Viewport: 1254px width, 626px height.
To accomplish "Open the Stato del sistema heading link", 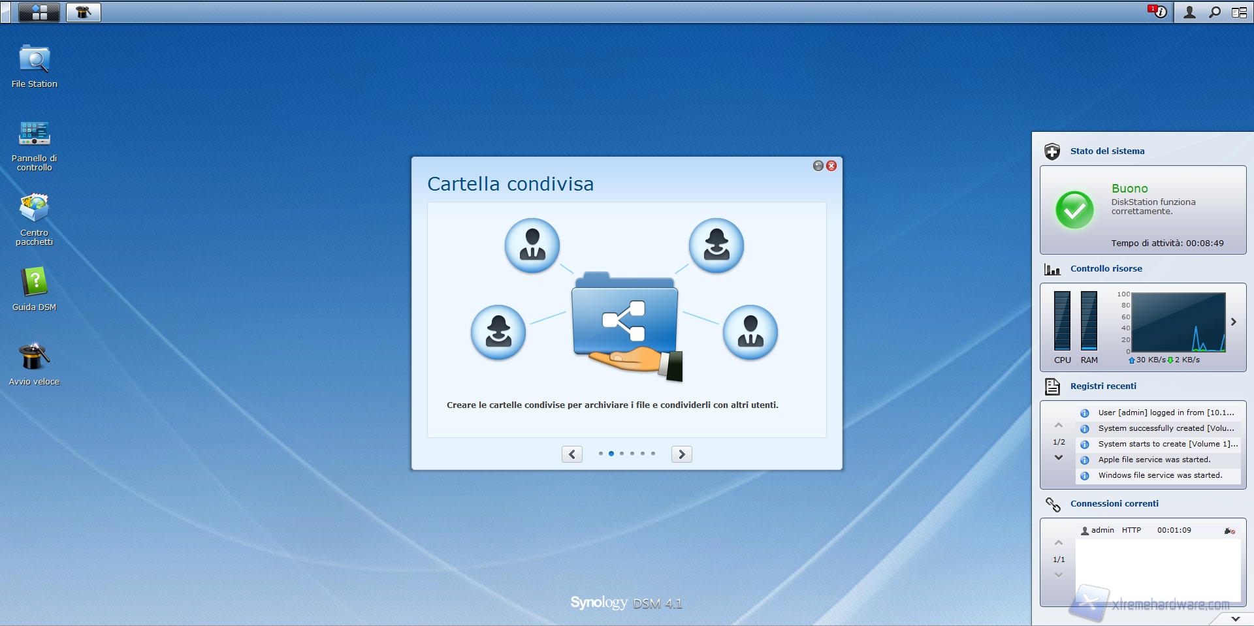I will coord(1107,151).
